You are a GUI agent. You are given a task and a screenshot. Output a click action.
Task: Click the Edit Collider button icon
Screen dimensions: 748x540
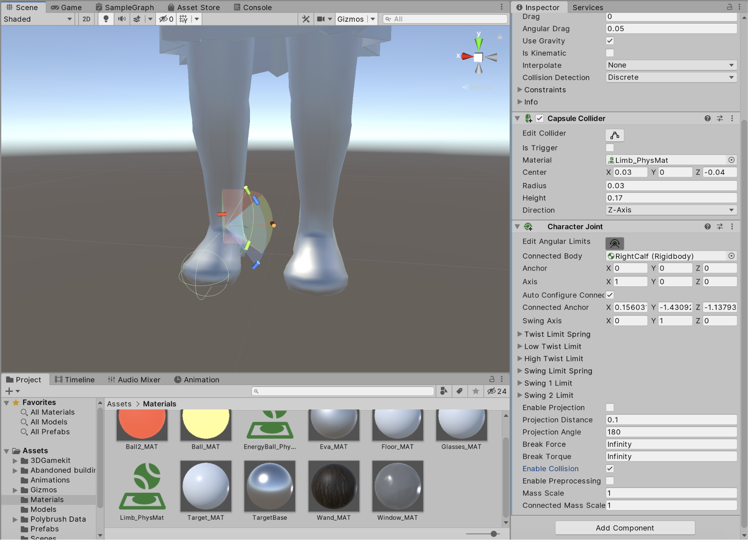point(614,135)
